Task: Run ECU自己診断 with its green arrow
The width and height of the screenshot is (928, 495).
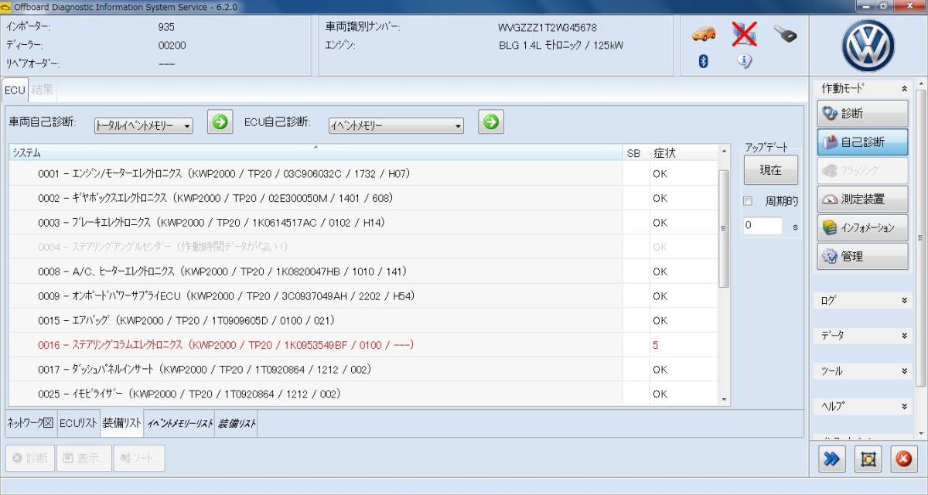Action: tap(491, 122)
